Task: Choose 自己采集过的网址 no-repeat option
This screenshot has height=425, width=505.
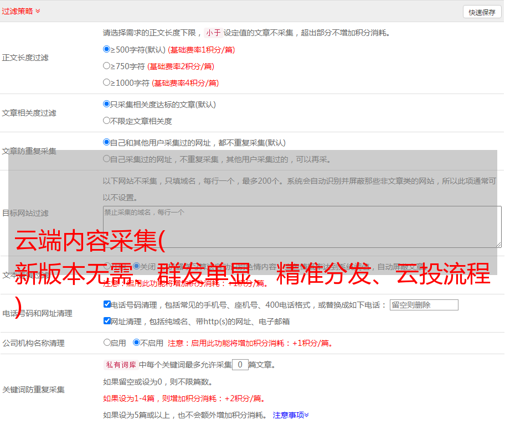Action: point(107,159)
